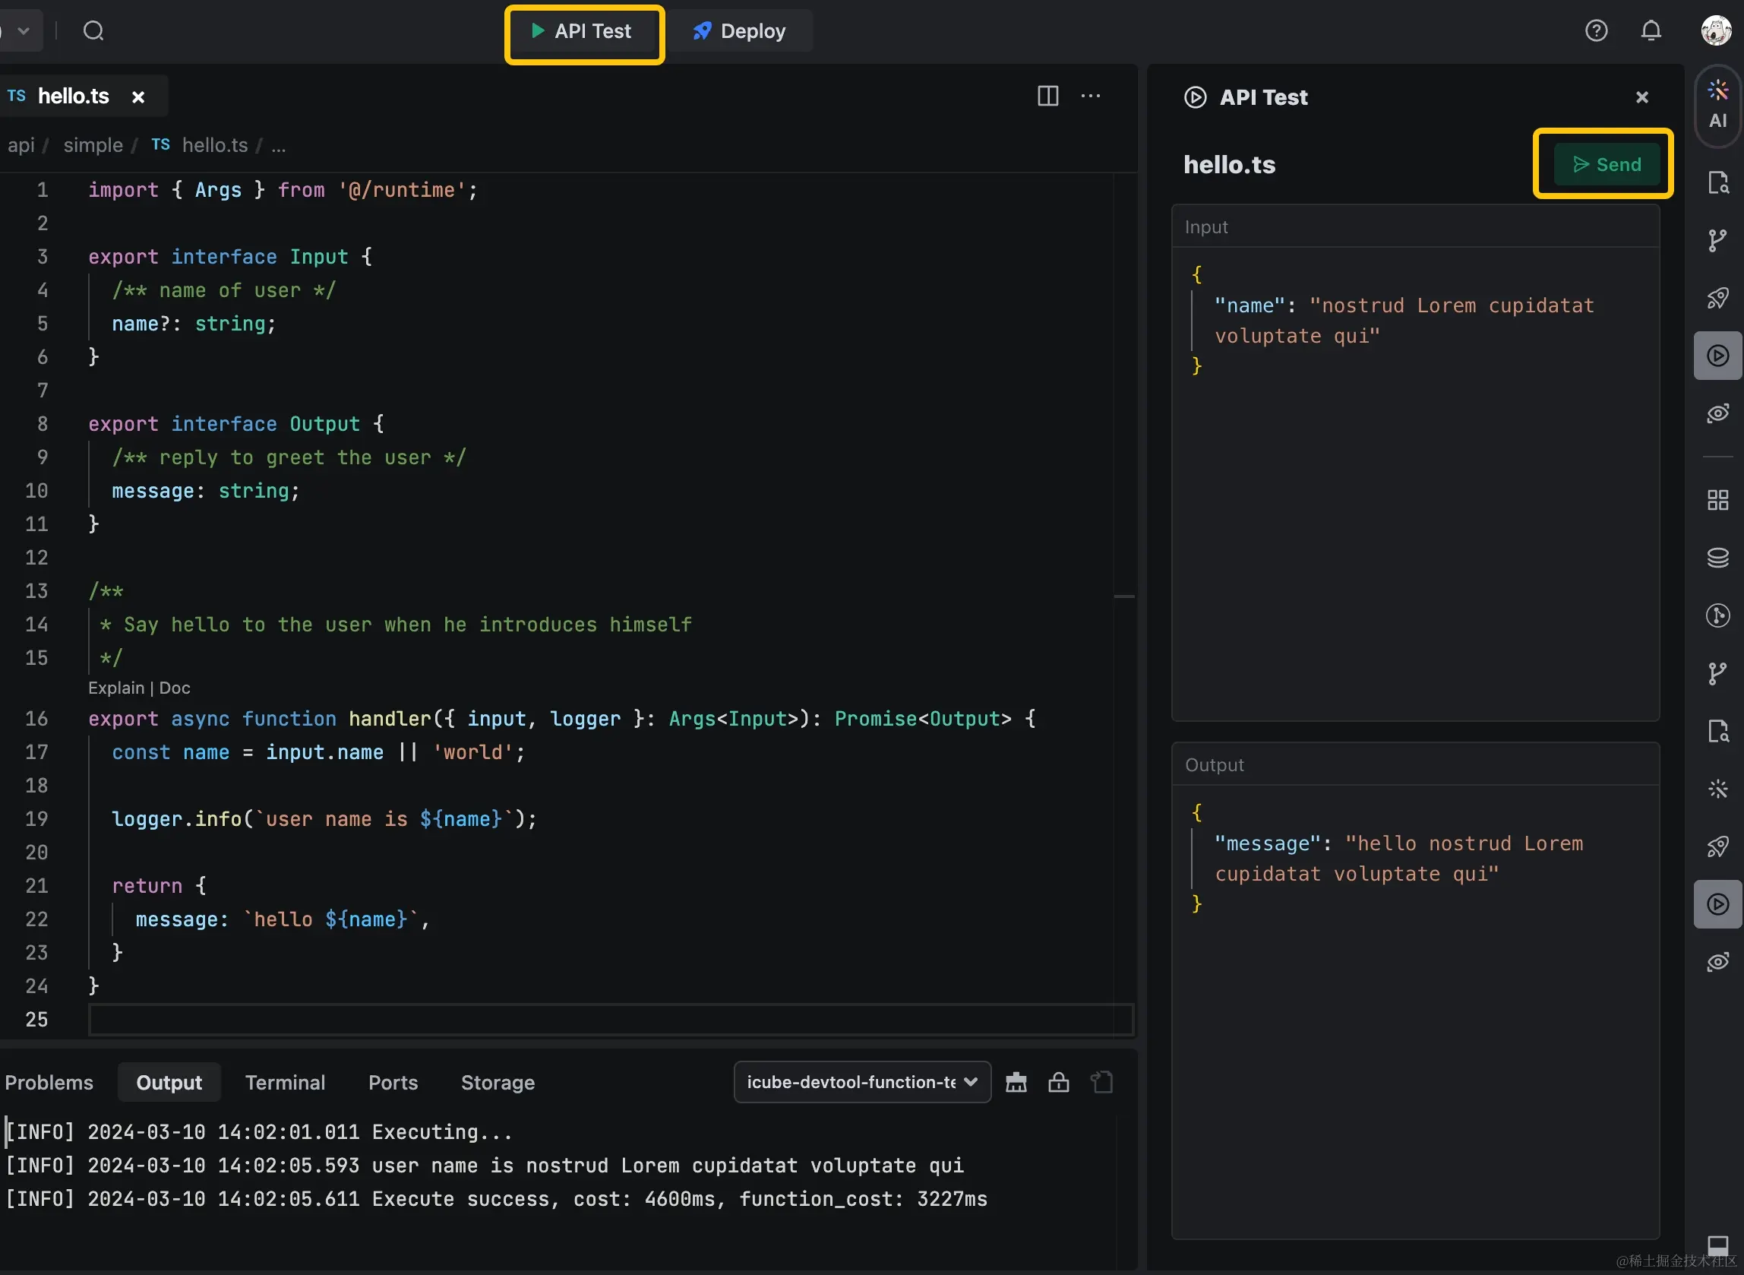Open the AI assistant panel
The image size is (1744, 1275).
[x=1717, y=104]
